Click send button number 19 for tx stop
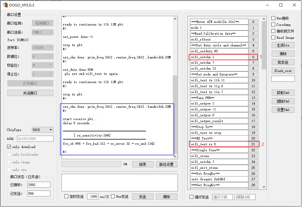302x207 pixels. (253, 133)
